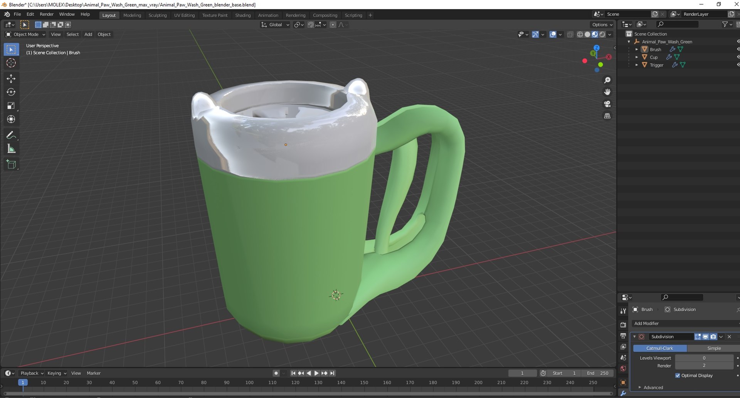Select the Annotate tool
The height and width of the screenshot is (398, 740).
tap(11, 135)
